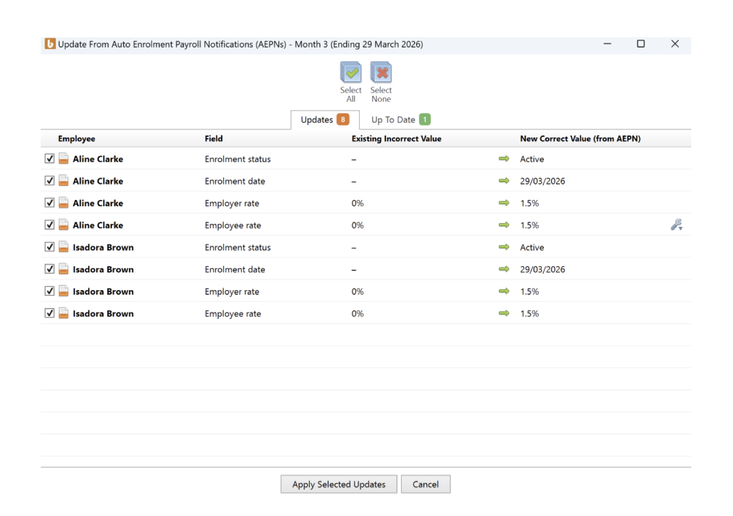Click Apply Selected Updates button
The width and height of the screenshot is (733, 516).
coord(339,484)
